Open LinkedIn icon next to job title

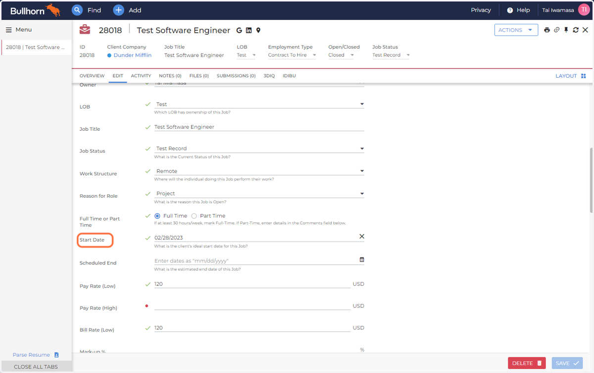click(x=248, y=30)
